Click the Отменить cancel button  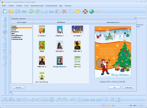[128, 88]
